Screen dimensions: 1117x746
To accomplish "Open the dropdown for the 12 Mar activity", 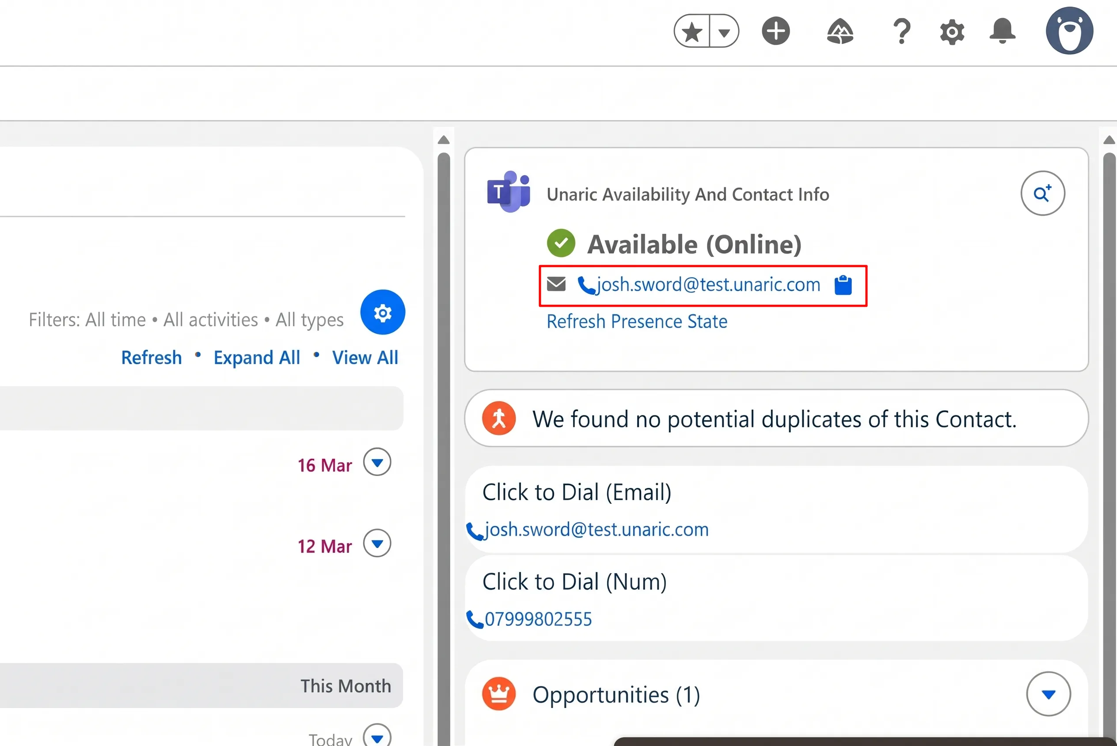I will point(377,543).
